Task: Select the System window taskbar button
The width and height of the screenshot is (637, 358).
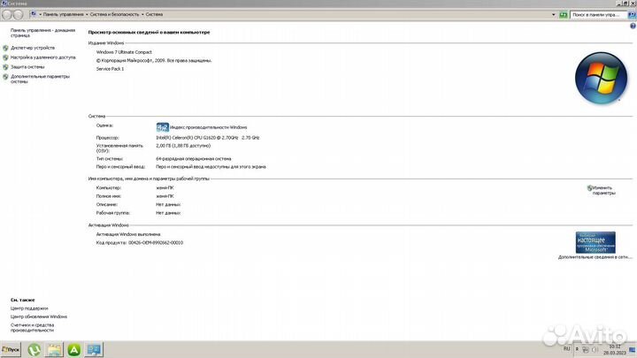Action: tap(94, 349)
